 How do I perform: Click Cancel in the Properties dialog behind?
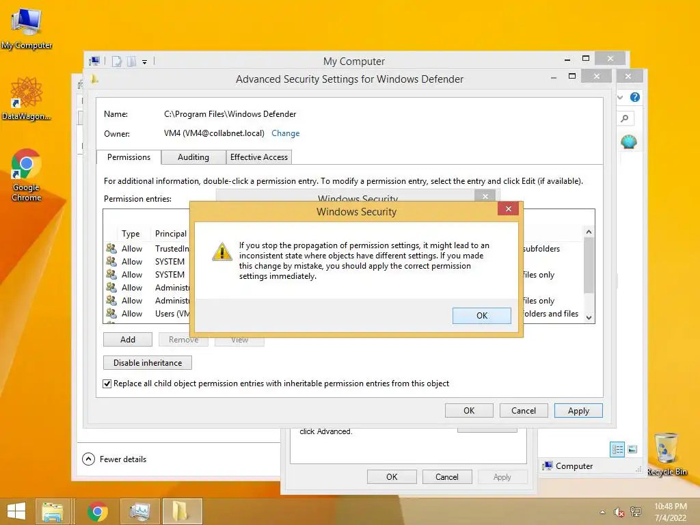(447, 476)
